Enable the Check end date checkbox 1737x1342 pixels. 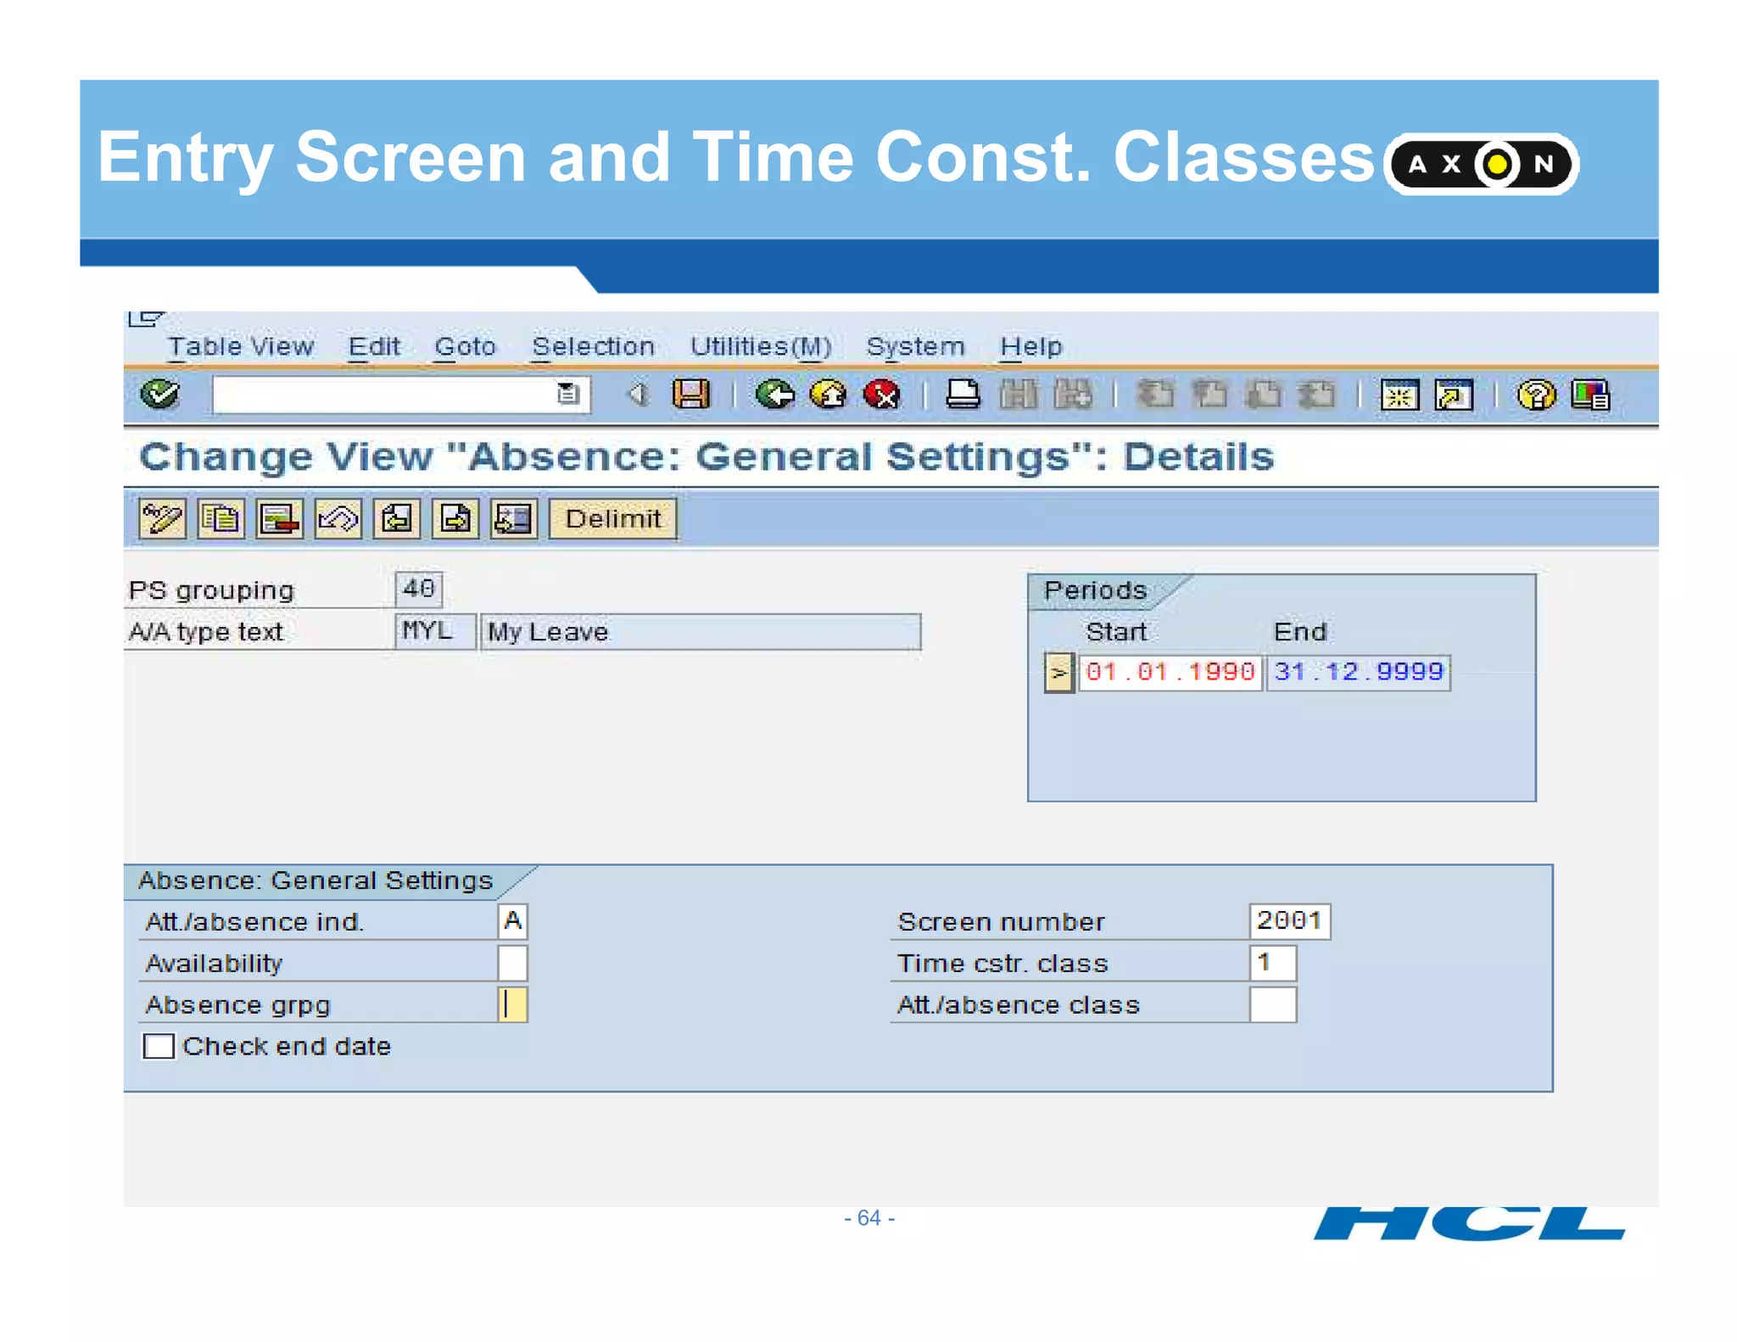pyautogui.click(x=159, y=1046)
